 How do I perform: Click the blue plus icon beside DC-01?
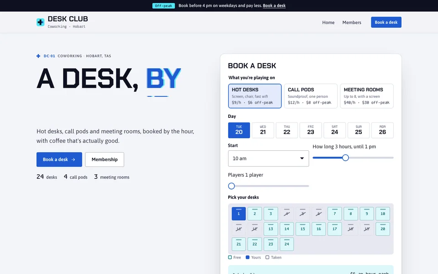(x=38, y=56)
